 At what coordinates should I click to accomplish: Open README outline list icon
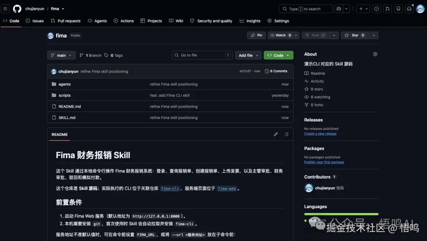click(287, 134)
